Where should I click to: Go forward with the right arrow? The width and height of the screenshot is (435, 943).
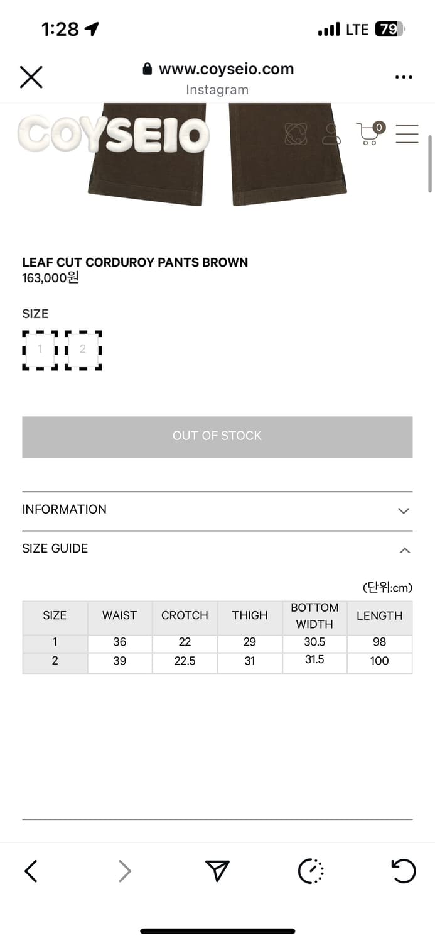click(124, 871)
